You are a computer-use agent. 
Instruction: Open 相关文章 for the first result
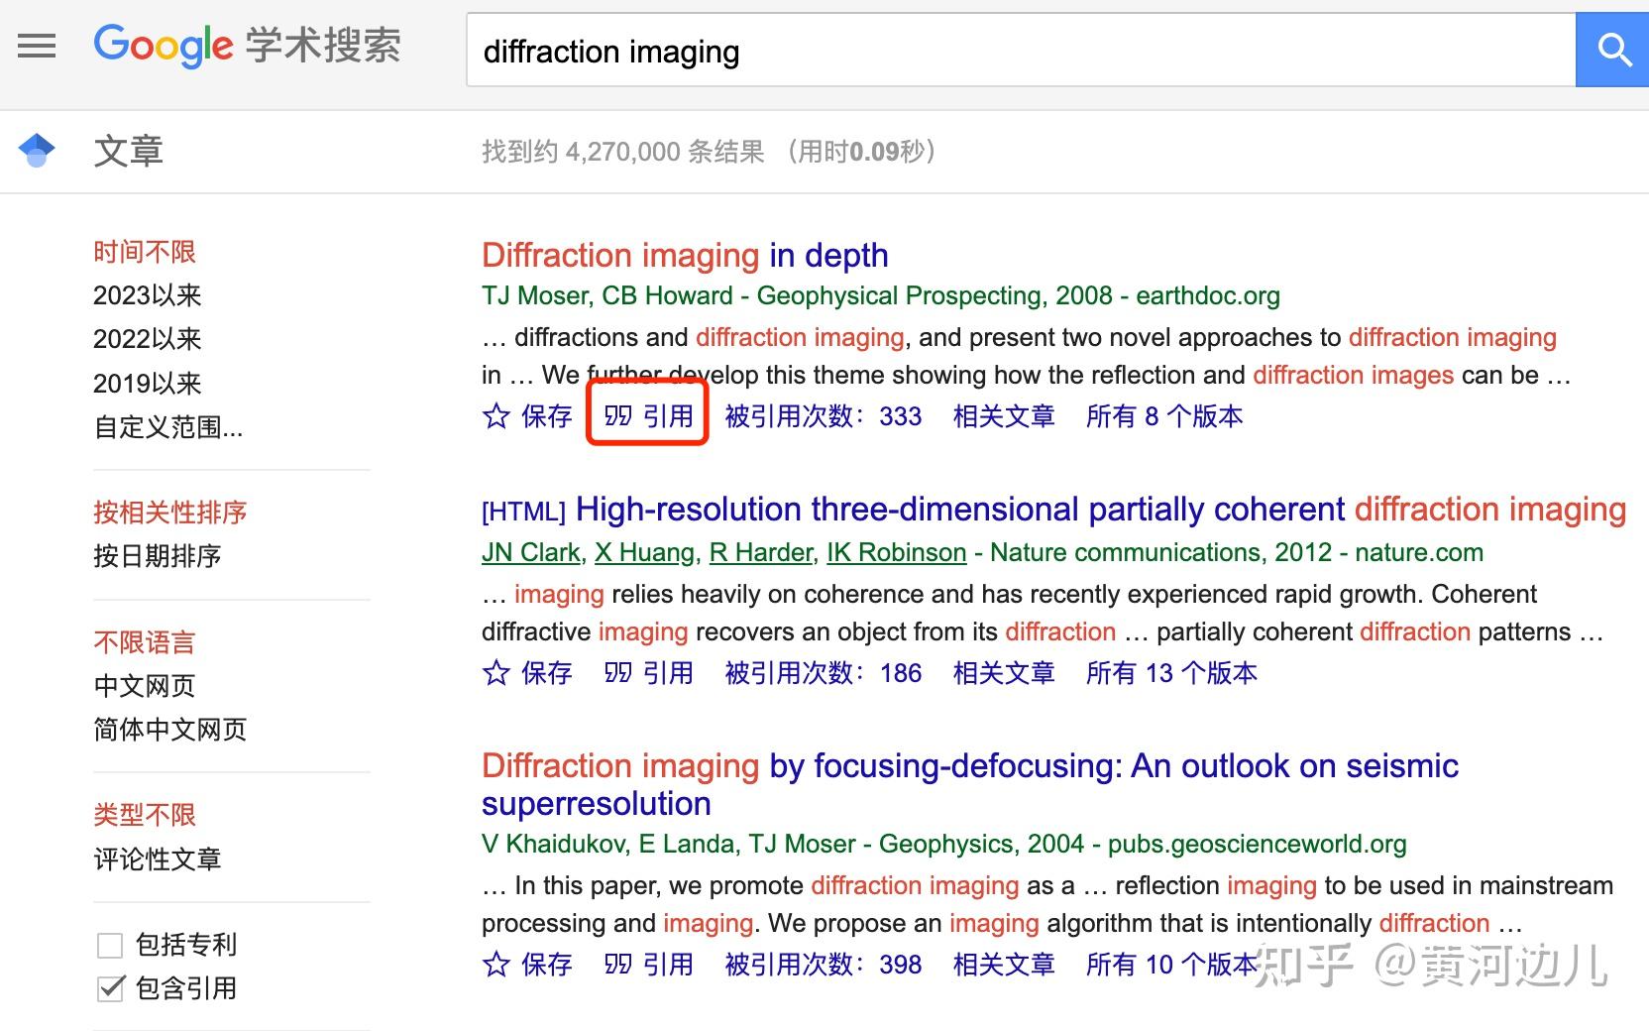click(x=1004, y=415)
